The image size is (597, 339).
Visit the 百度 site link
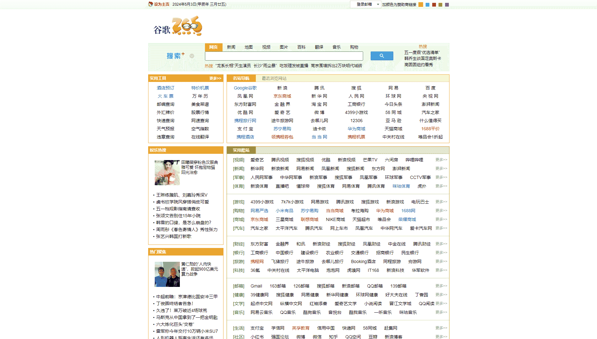pyautogui.click(x=430, y=88)
